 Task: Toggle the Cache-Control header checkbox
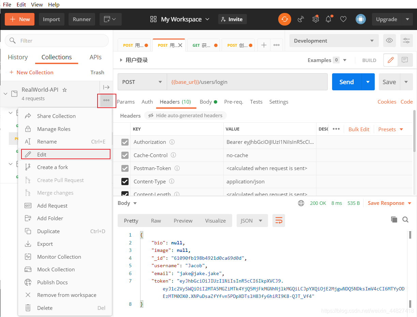pos(125,155)
